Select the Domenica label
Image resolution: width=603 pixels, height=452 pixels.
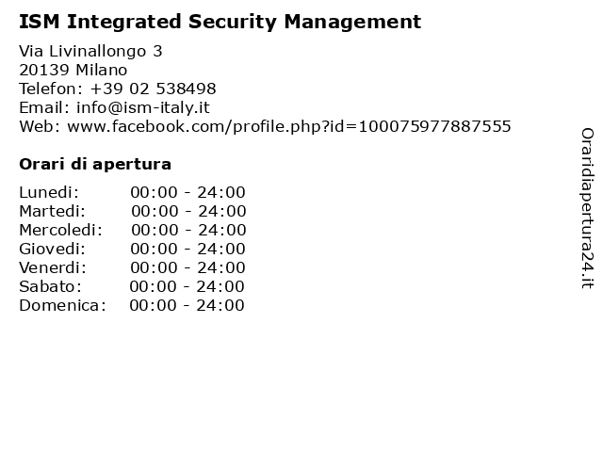62,305
